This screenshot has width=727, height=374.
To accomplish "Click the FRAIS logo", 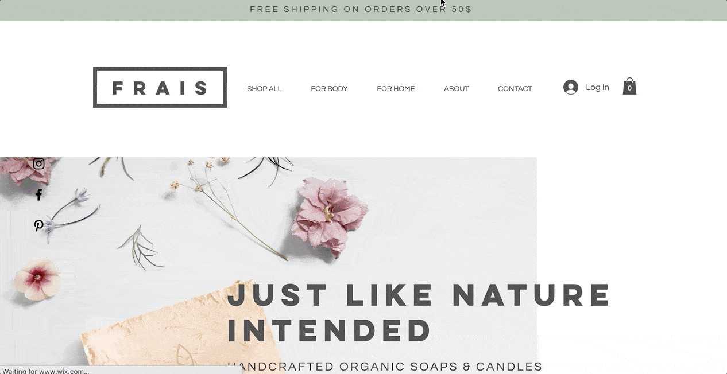I will (x=160, y=87).
